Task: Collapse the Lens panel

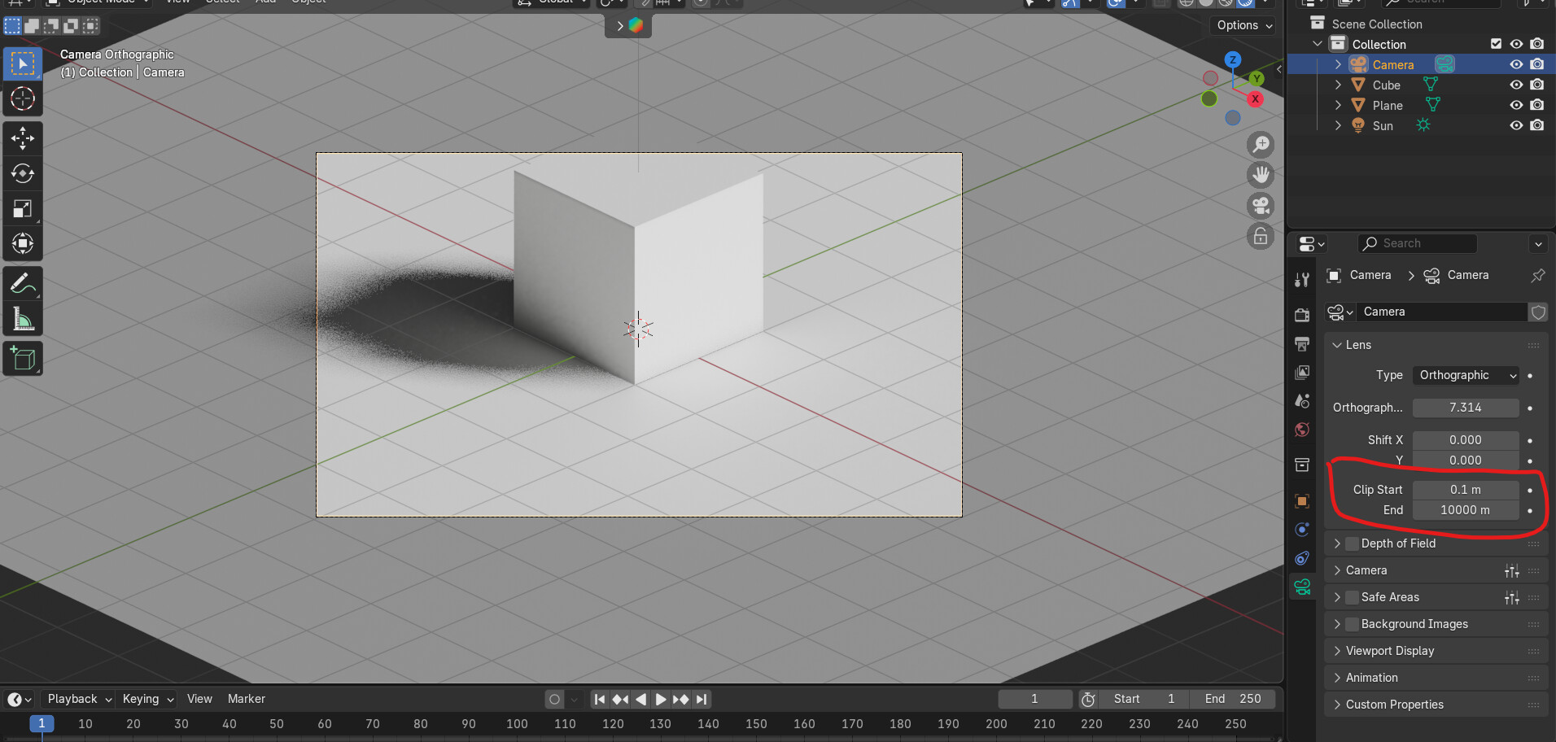Action: [x=1337, y=345]
